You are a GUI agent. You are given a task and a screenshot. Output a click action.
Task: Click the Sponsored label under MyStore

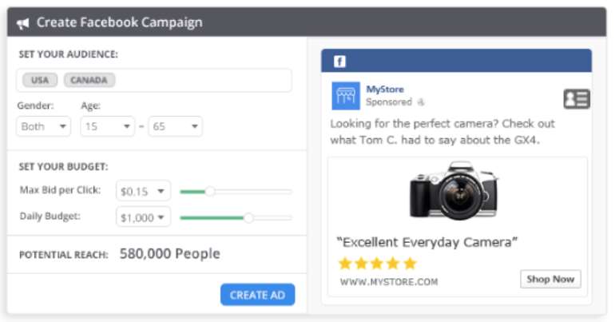389,102
